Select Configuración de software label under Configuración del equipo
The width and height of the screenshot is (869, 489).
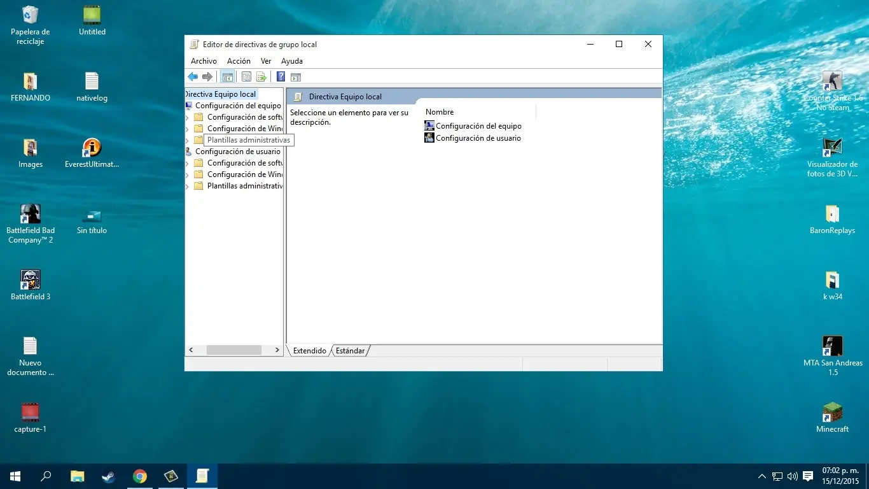pos(245,117)
